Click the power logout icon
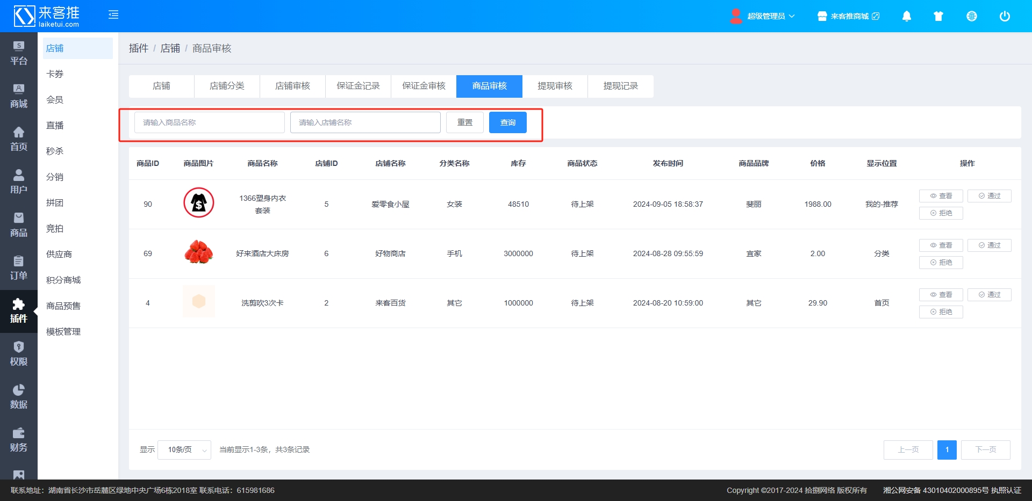Image resolution: width=1032 pixels, height=501 pixels. (1004, 16)
